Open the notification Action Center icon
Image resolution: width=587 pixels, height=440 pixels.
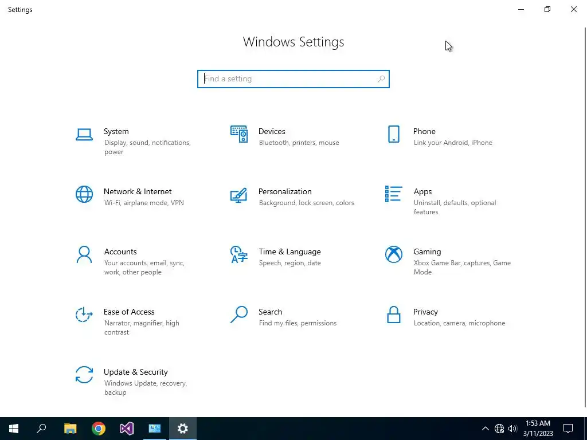(x=568, y=429)
